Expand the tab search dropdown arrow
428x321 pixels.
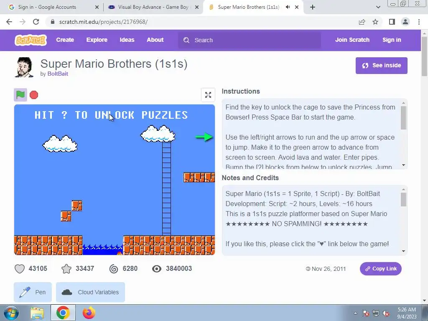[378, 7]
